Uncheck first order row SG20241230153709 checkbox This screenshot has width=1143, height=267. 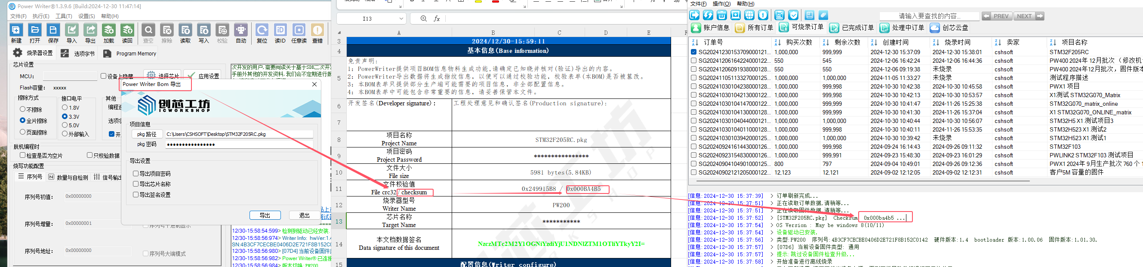(693, 52)
